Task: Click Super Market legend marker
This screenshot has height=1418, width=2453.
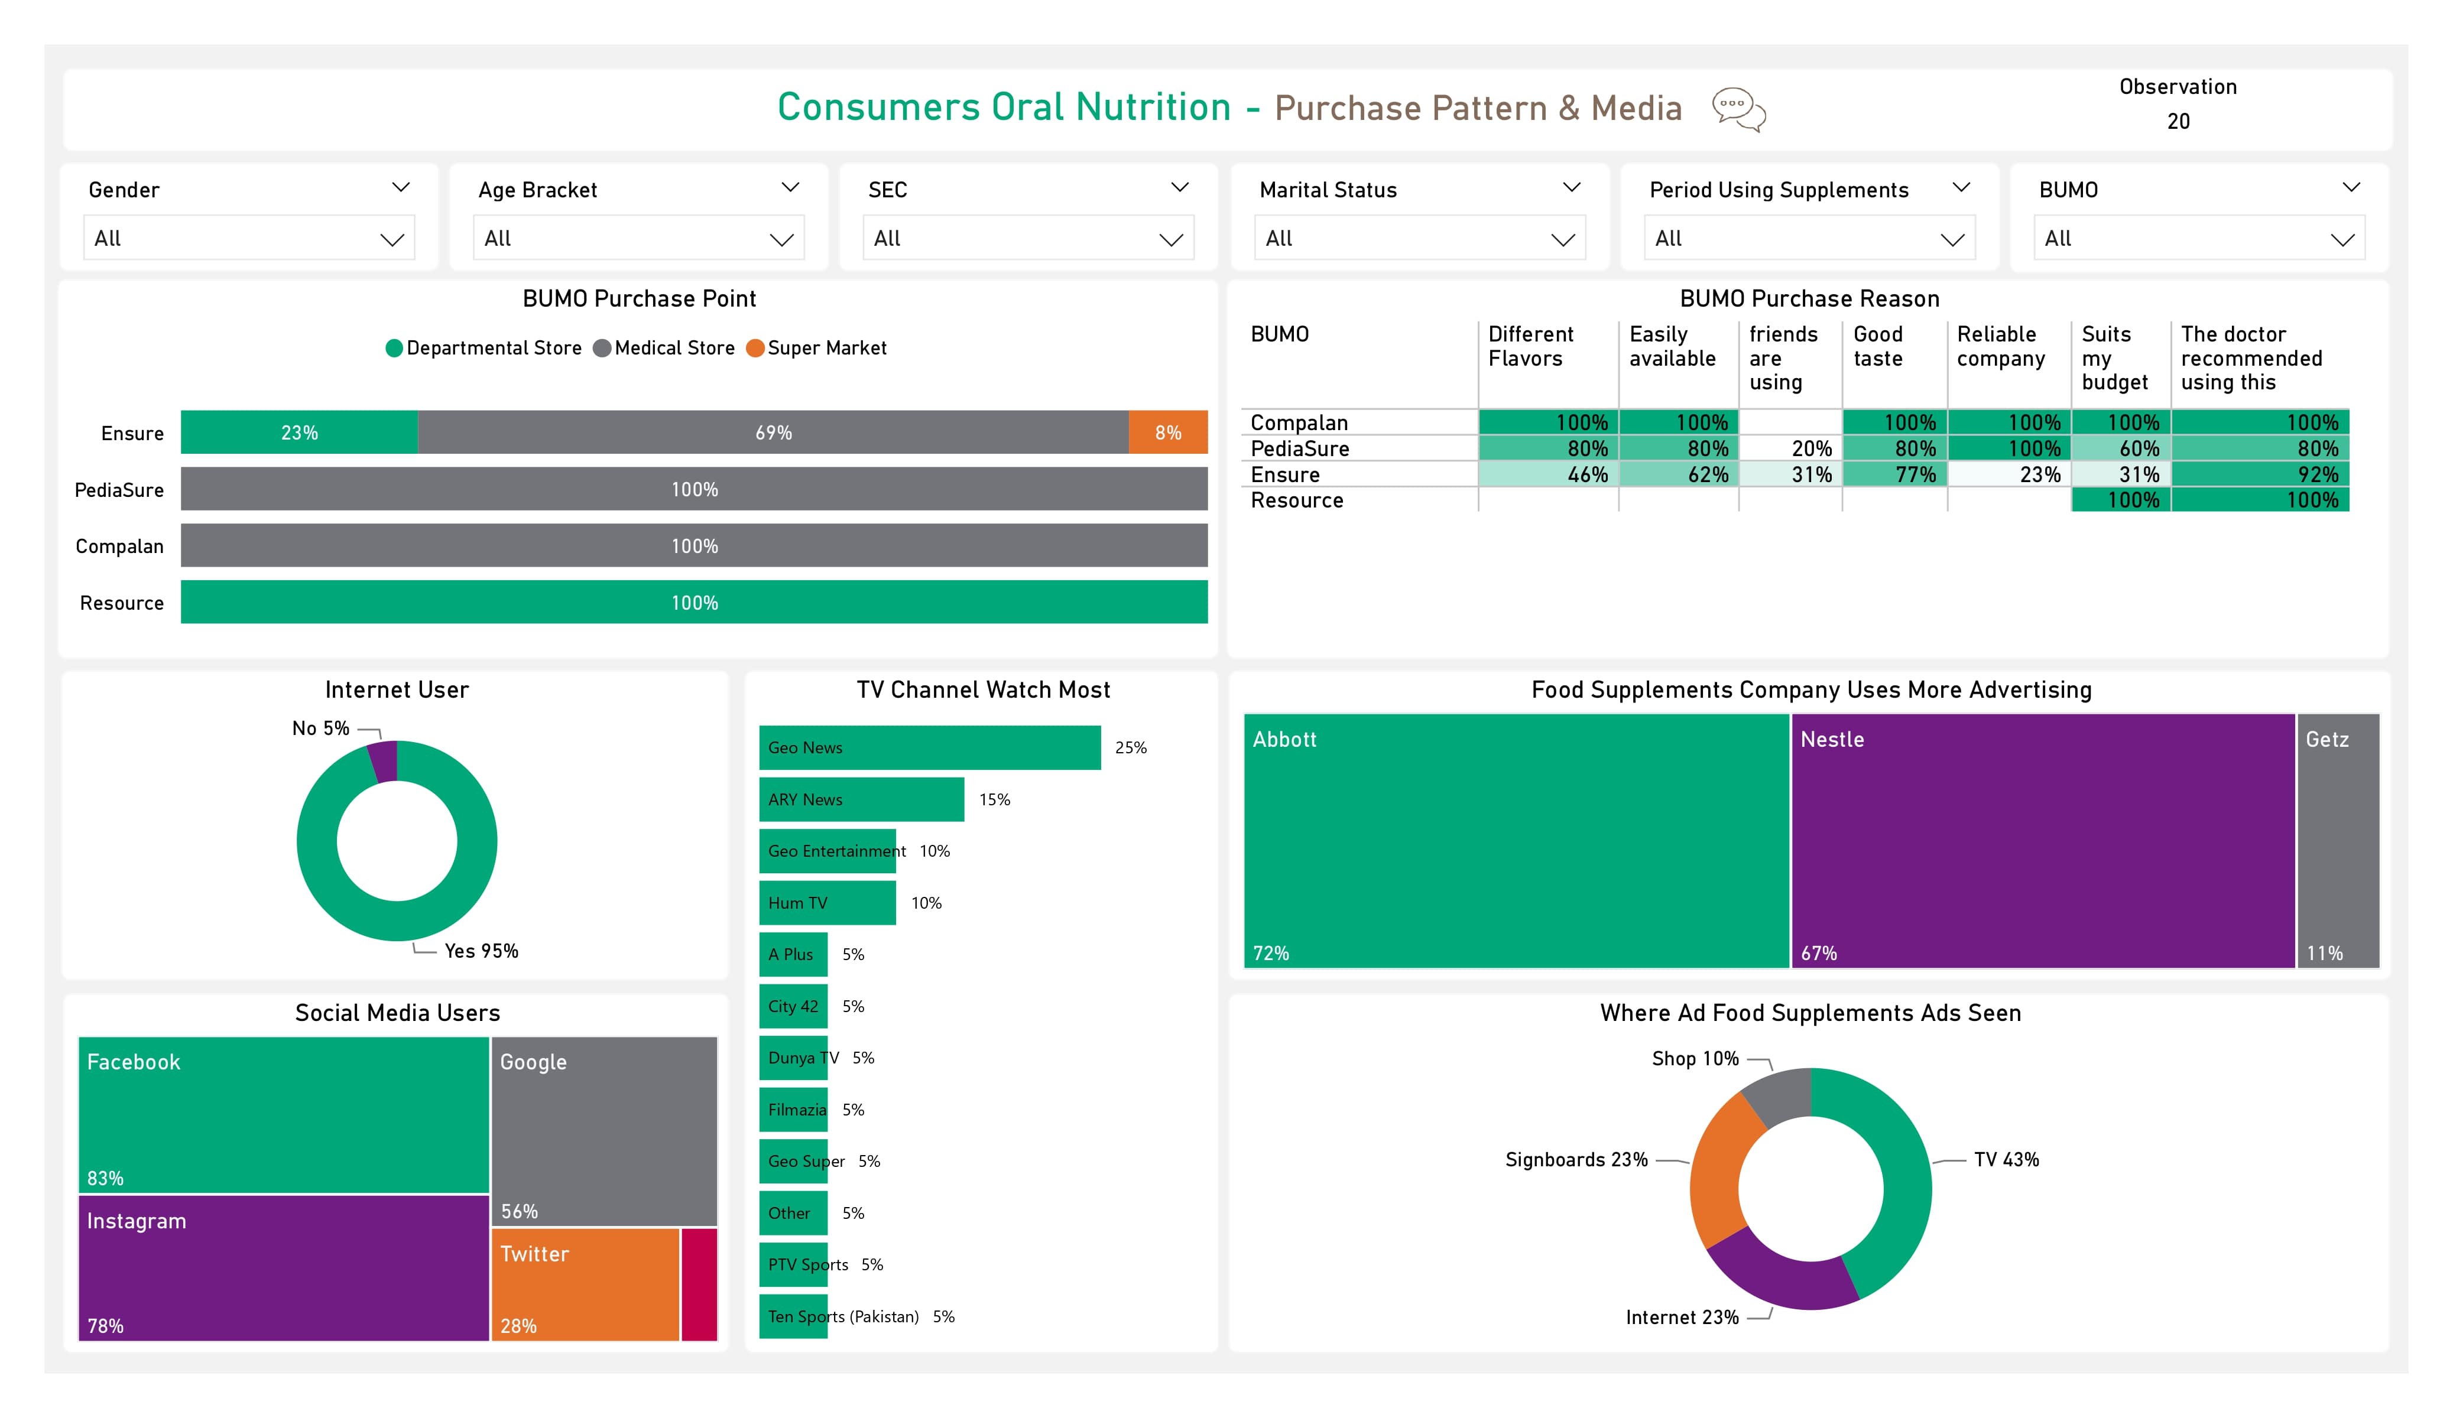Action: (x=754, y=349)
